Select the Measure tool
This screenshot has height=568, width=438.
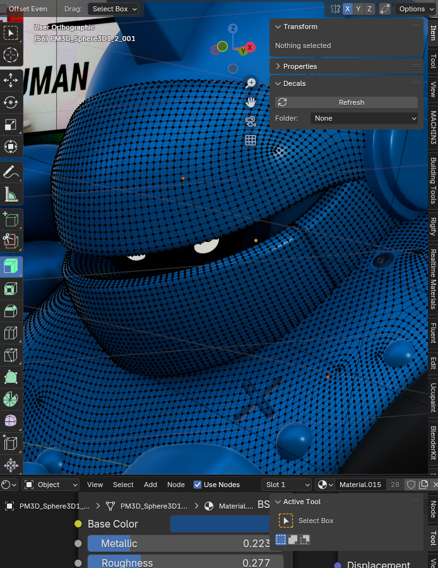(11, 195)
